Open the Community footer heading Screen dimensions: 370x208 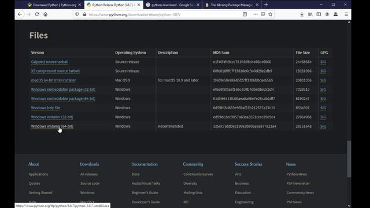193,164
